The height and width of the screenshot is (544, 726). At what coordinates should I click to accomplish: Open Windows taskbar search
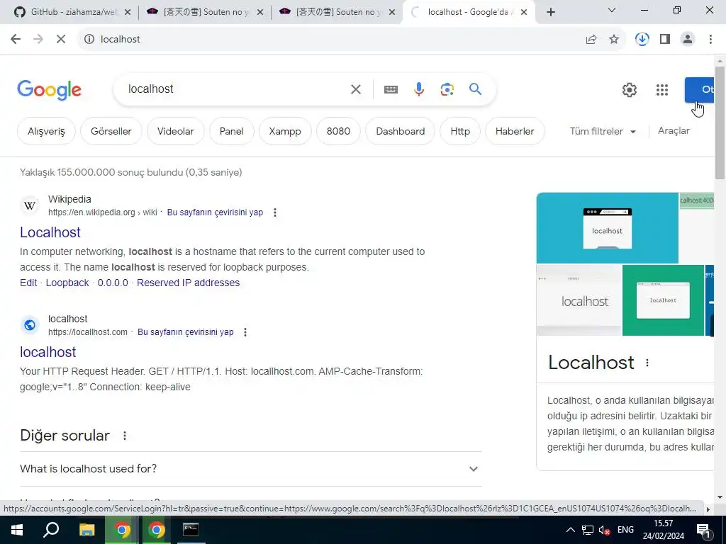pyautogui.click(x=51, y=530)
